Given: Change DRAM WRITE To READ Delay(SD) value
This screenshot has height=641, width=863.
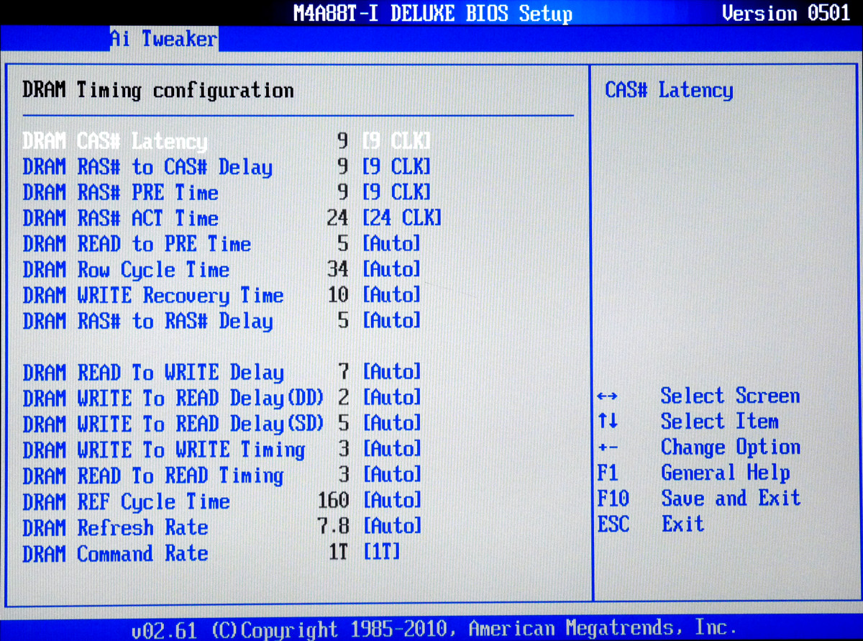Looking at the screenshot, I should (x=391, y=424).
